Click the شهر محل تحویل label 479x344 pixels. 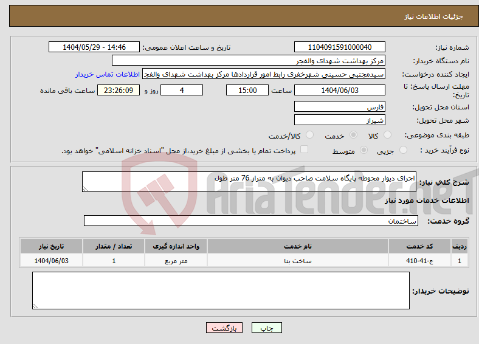coord(443,121)
